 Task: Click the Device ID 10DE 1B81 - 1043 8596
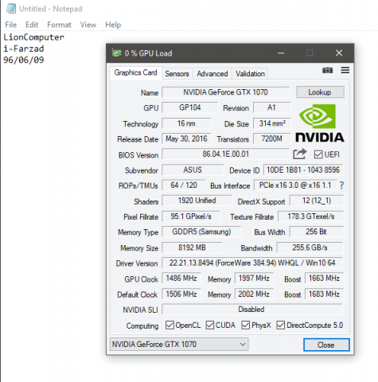[x=303, y=170]
